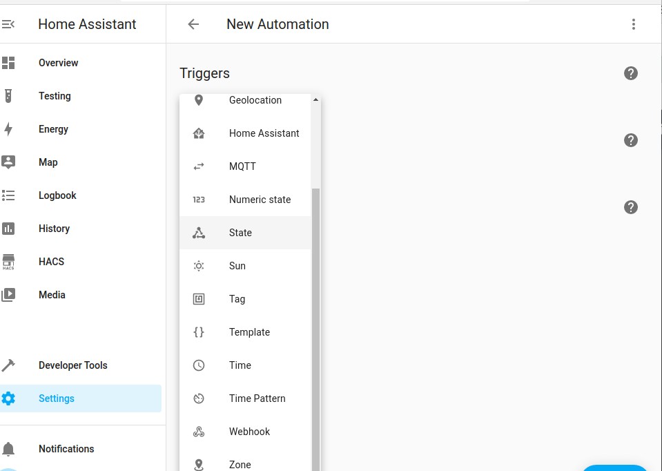Choose MQTT from the trigger list
Image resolution: width=662 pixels, height=471 pixels.
pyautogui.click(x=245, y=166)
